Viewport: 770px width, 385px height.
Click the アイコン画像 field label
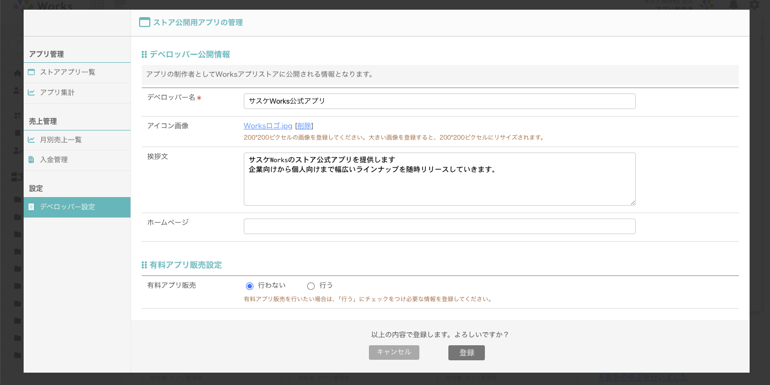[x=168, y=126]
